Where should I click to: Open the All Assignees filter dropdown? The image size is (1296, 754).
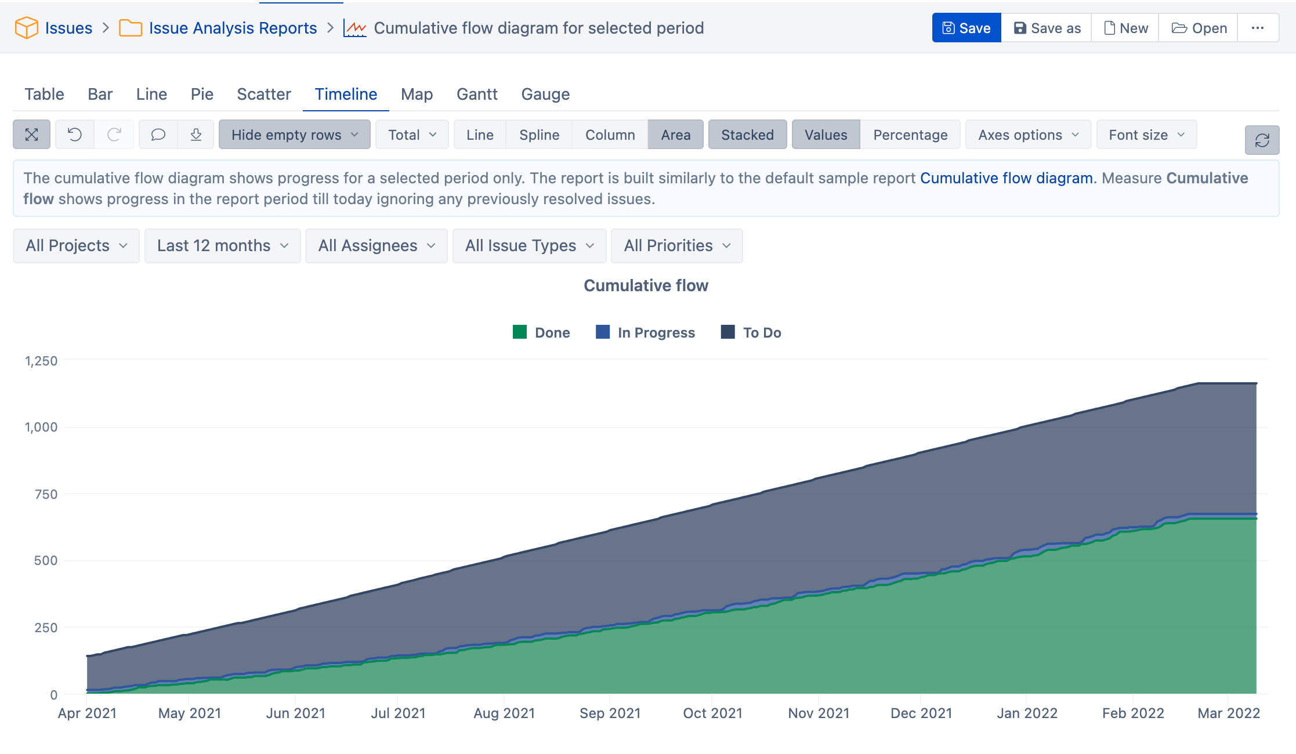[x=376, y=245]
